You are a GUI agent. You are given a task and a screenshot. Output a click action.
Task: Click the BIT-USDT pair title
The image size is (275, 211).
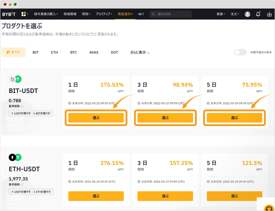pos(23,91)
